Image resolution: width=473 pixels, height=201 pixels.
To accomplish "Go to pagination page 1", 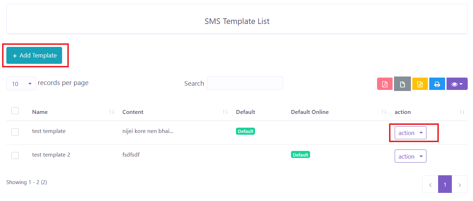I will coord(445,184).
